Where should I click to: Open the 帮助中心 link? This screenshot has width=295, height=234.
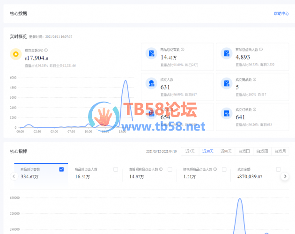(281, 14)
